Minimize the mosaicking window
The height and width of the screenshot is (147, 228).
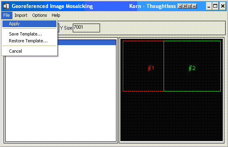(x=209, y=6)
